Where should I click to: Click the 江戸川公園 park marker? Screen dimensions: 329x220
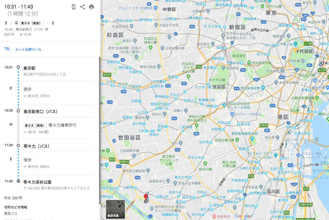click(x=262, y=6)
